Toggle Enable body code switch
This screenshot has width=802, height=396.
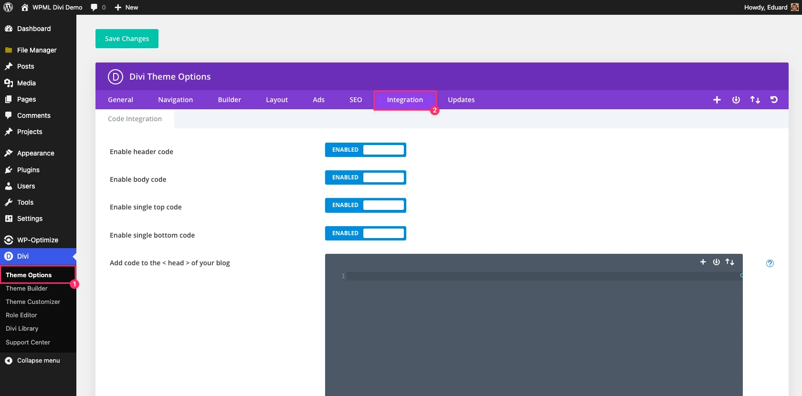(366, 177)
